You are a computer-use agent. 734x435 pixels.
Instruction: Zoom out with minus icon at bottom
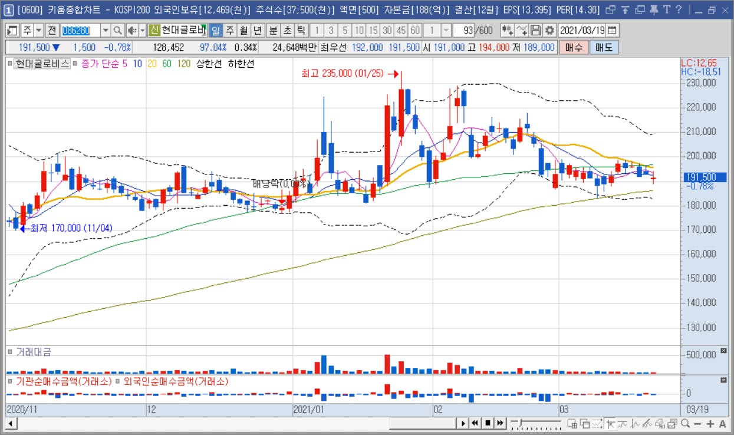tap(697, 423)
